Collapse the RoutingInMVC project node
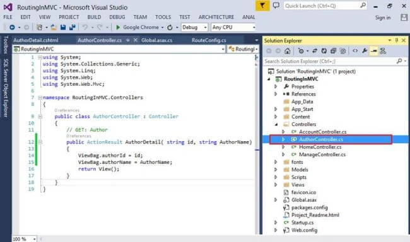Image resolution: width=410 pixels, height=242 pixels. tap(269, 79)
